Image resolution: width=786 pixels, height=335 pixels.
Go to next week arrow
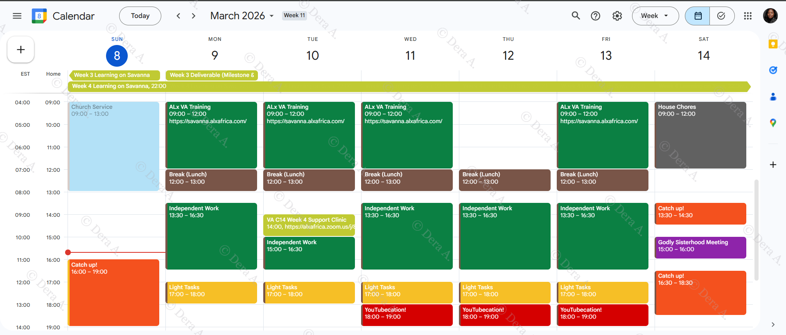pyautogui.click(x=194, y=16)
